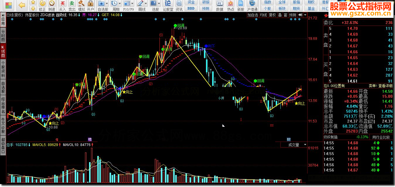Switch to the 分时图 sidebar tab
Screen dimensions: 395x187
pos(3,36)
